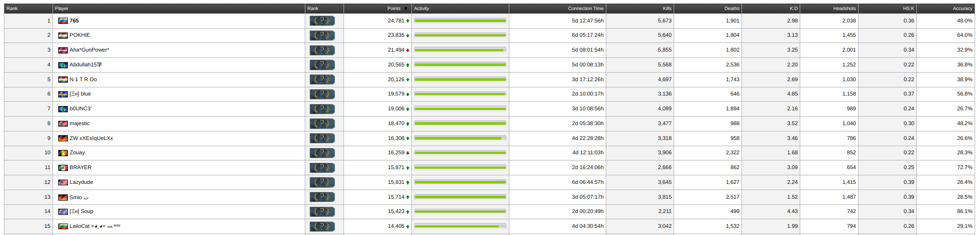Open player profile for [ΞH] blue
The image size is (977, 235).
[x=80, y=94]
